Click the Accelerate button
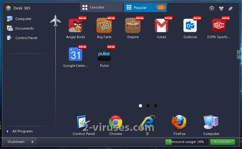The height and width of the screenshot is (149, 242). [x=223, y=142]
